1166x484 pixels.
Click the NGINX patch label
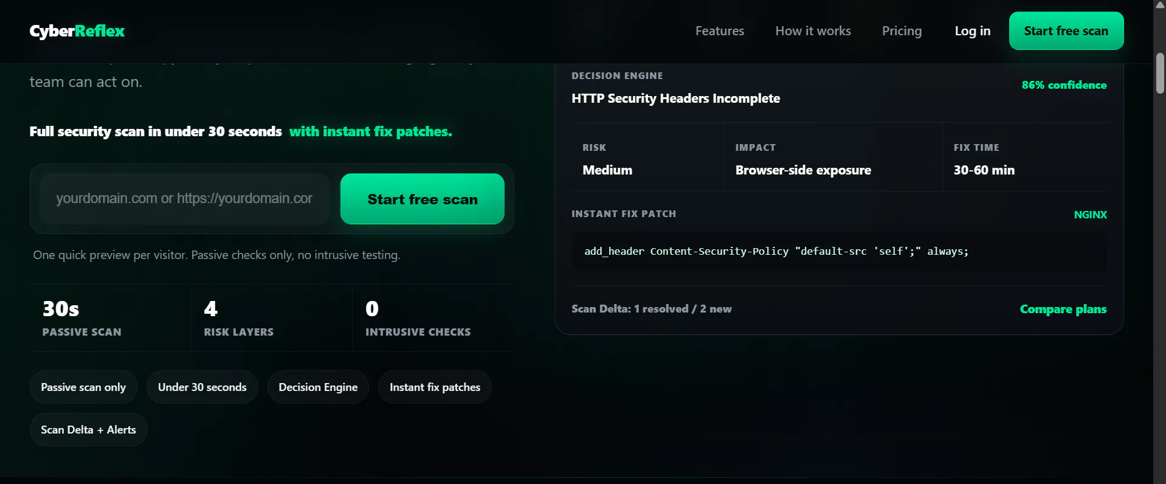1090,215
